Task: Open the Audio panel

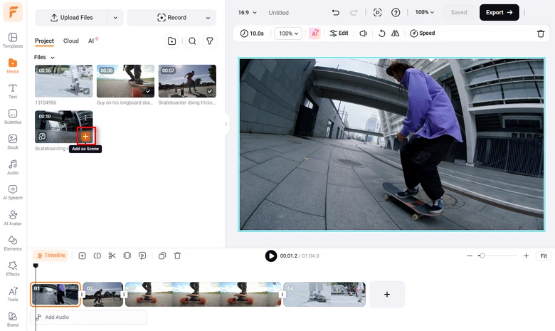Action: click(13, 167)
